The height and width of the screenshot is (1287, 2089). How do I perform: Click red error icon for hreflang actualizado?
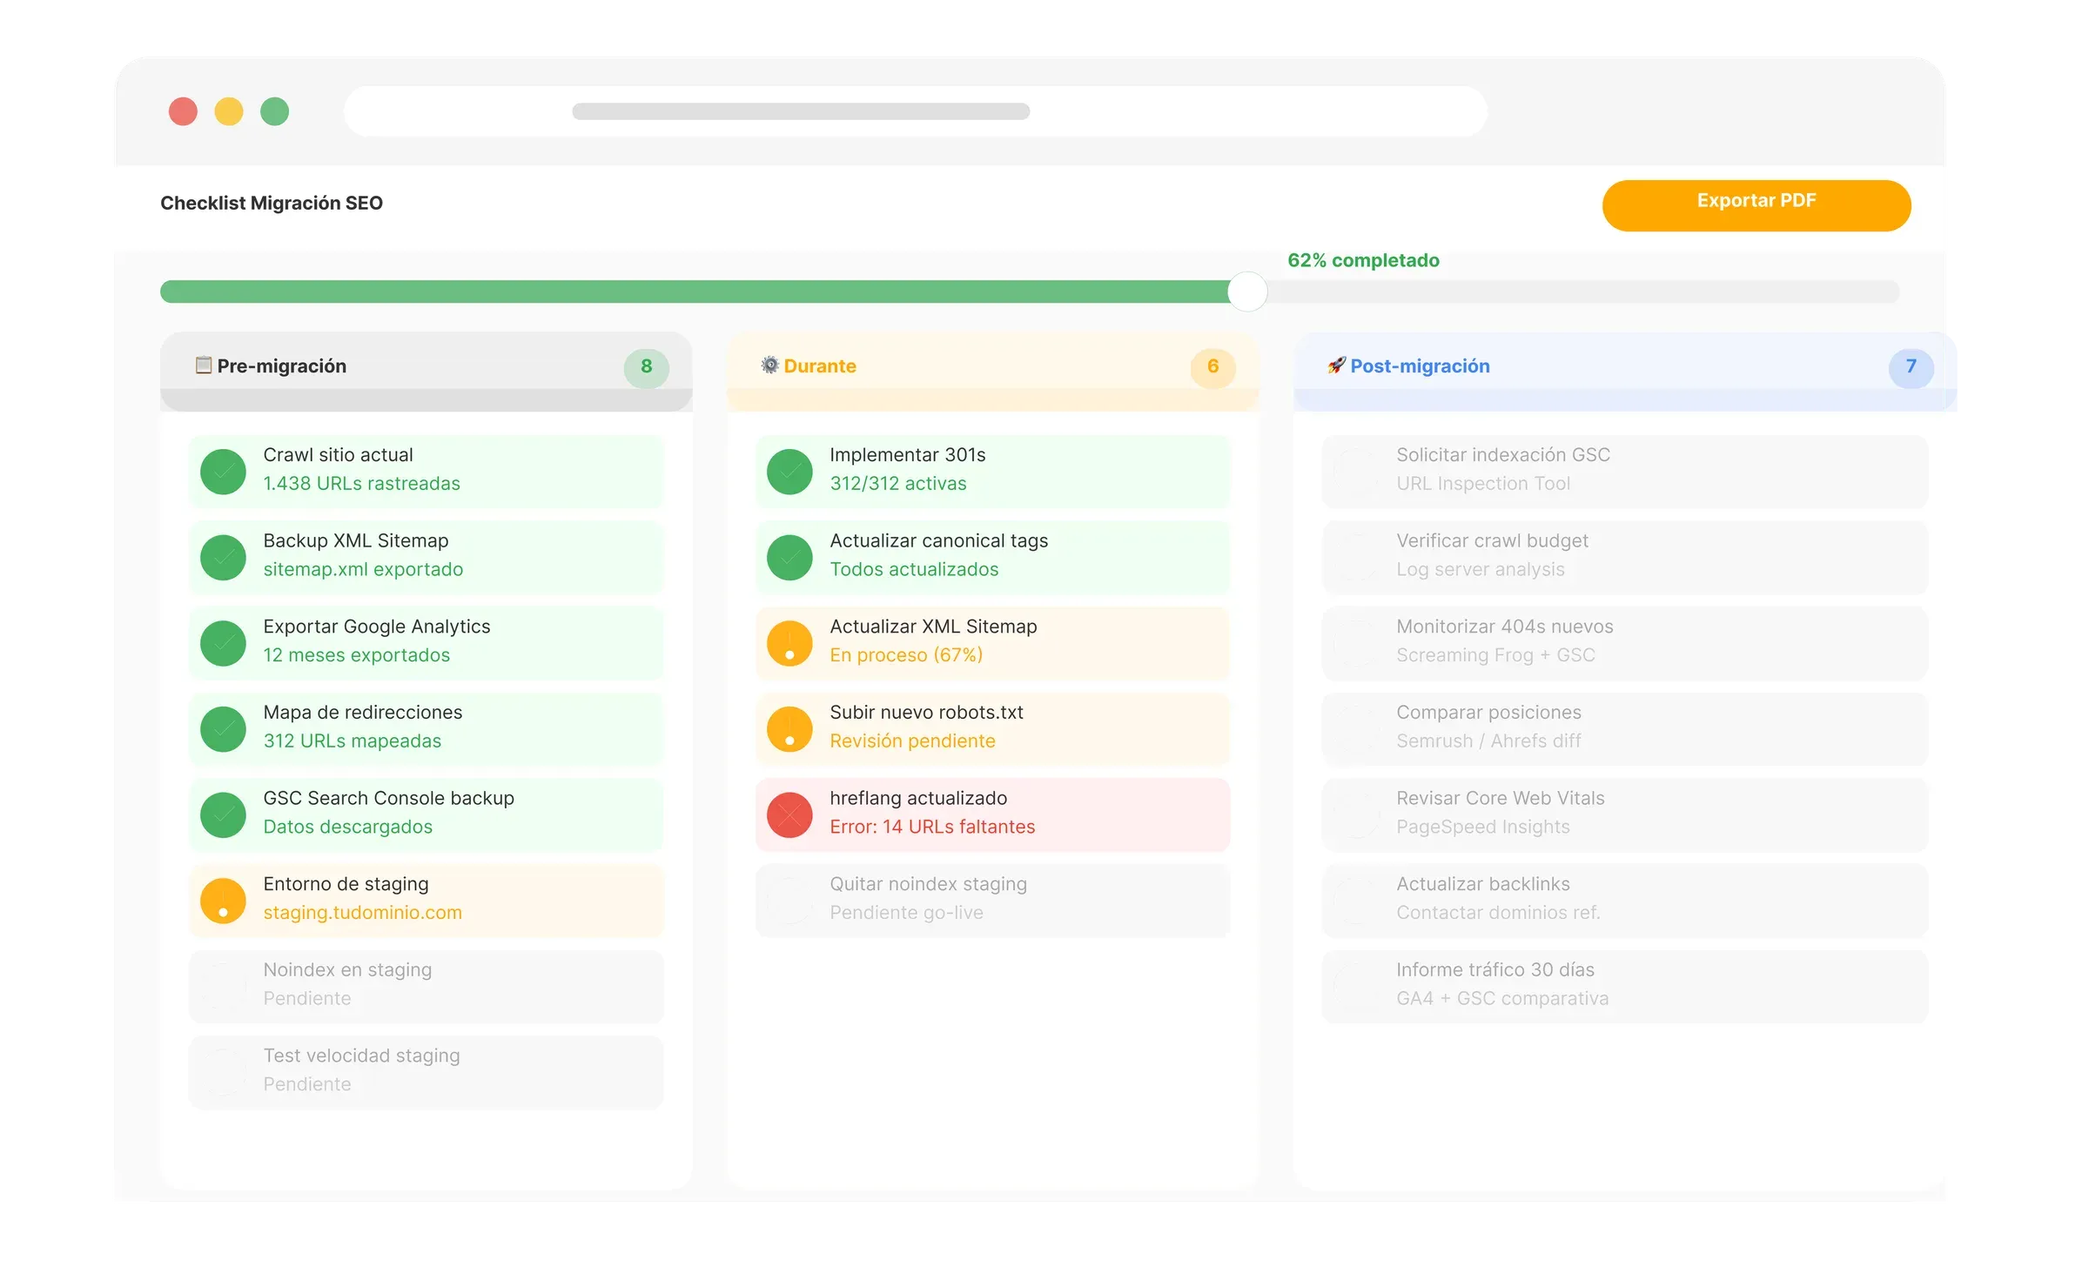[789, 814]
